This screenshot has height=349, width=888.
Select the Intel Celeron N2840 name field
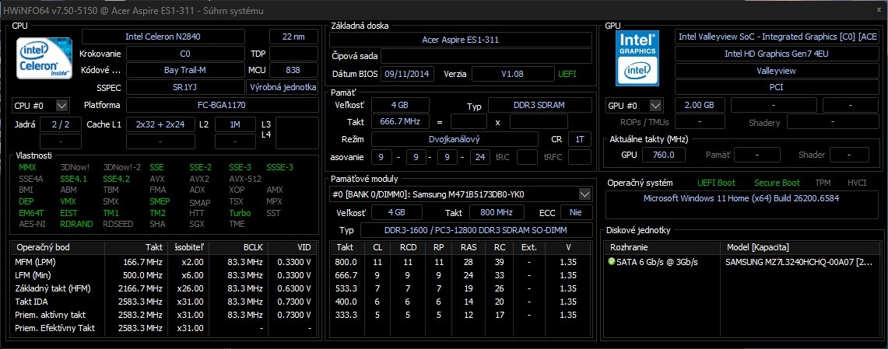(172, 37)
